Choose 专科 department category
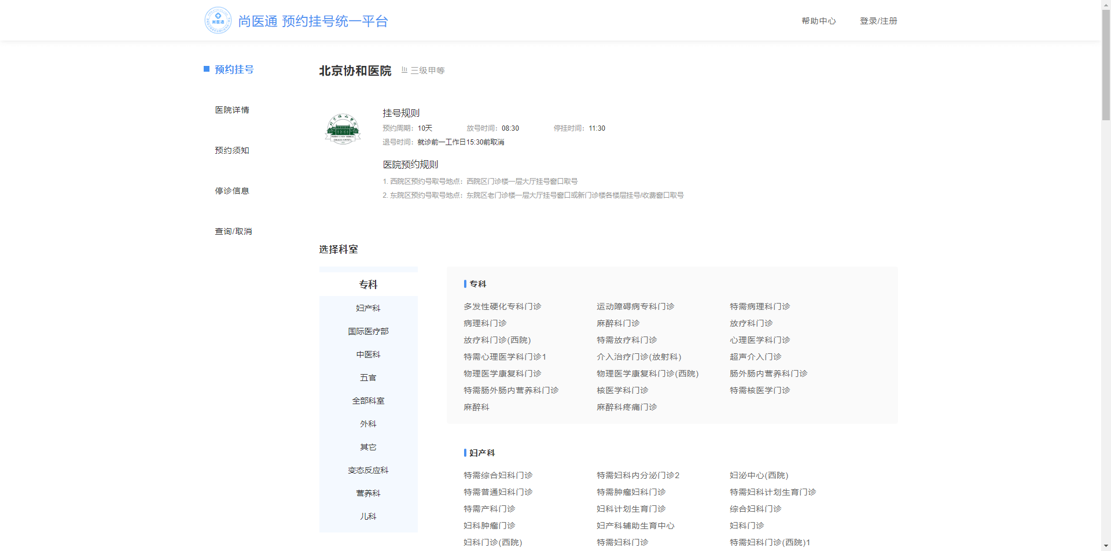1111x551 pixels. point(368,284)
